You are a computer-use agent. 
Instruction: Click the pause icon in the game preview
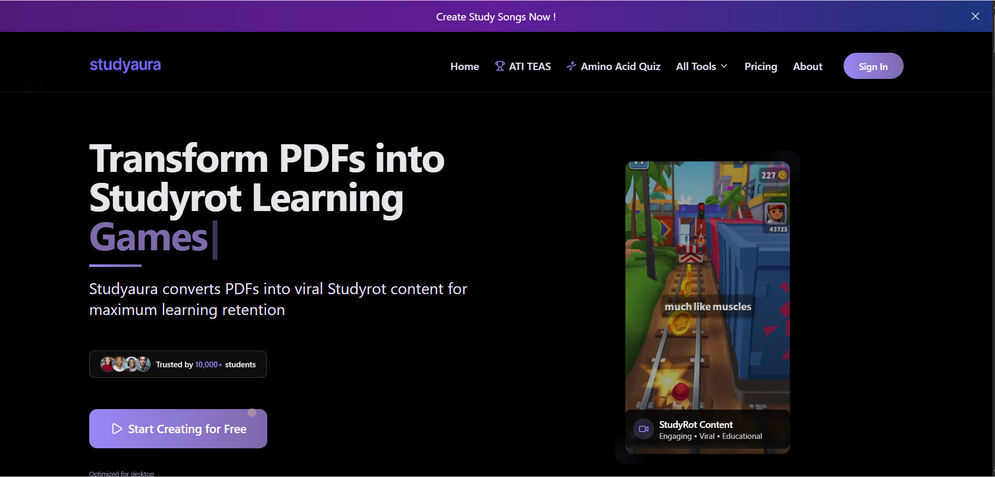tap(639, 165)
